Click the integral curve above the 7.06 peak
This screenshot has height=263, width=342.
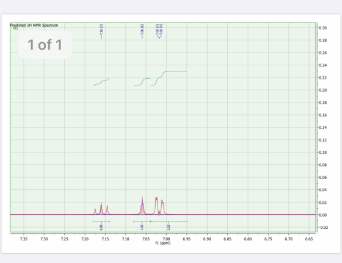[142, 82]
